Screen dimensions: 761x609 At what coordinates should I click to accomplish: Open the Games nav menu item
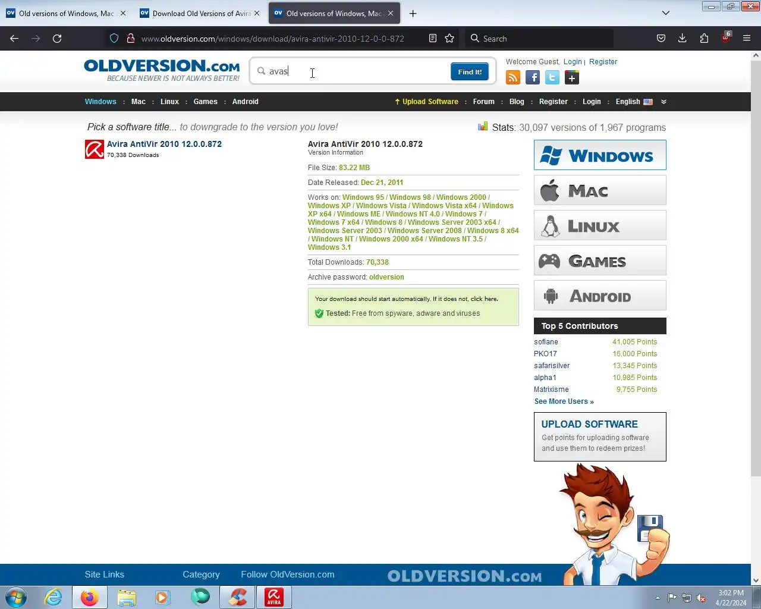206,102
